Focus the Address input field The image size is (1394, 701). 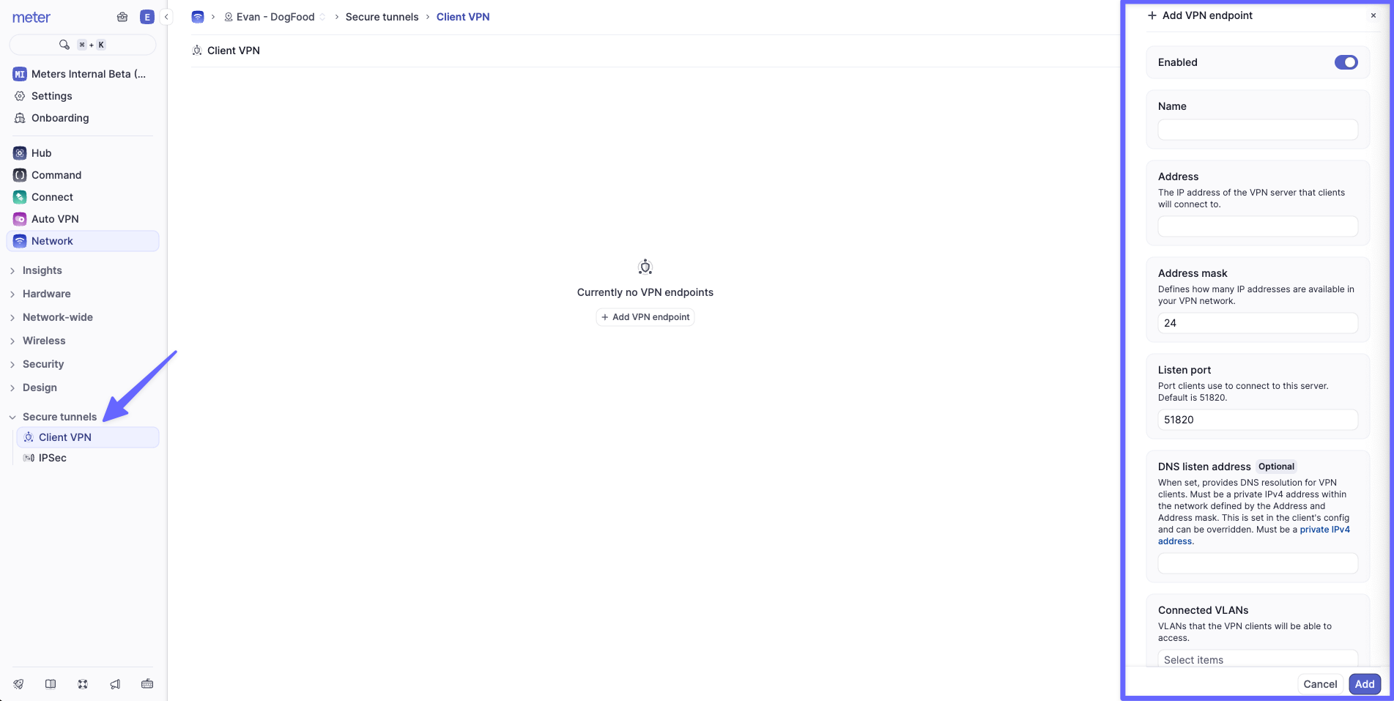click(1258, 226)
